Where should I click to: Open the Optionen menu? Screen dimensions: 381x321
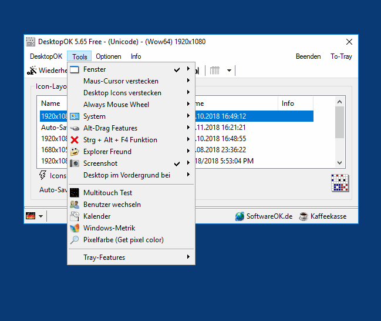[x=109, y=56]
